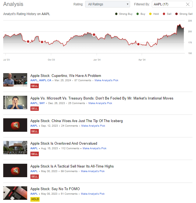Click Make Analyst's Pick for Dec. 26, 2023 article
Screen dimensions: 196x203
click(x=100, y=103)
